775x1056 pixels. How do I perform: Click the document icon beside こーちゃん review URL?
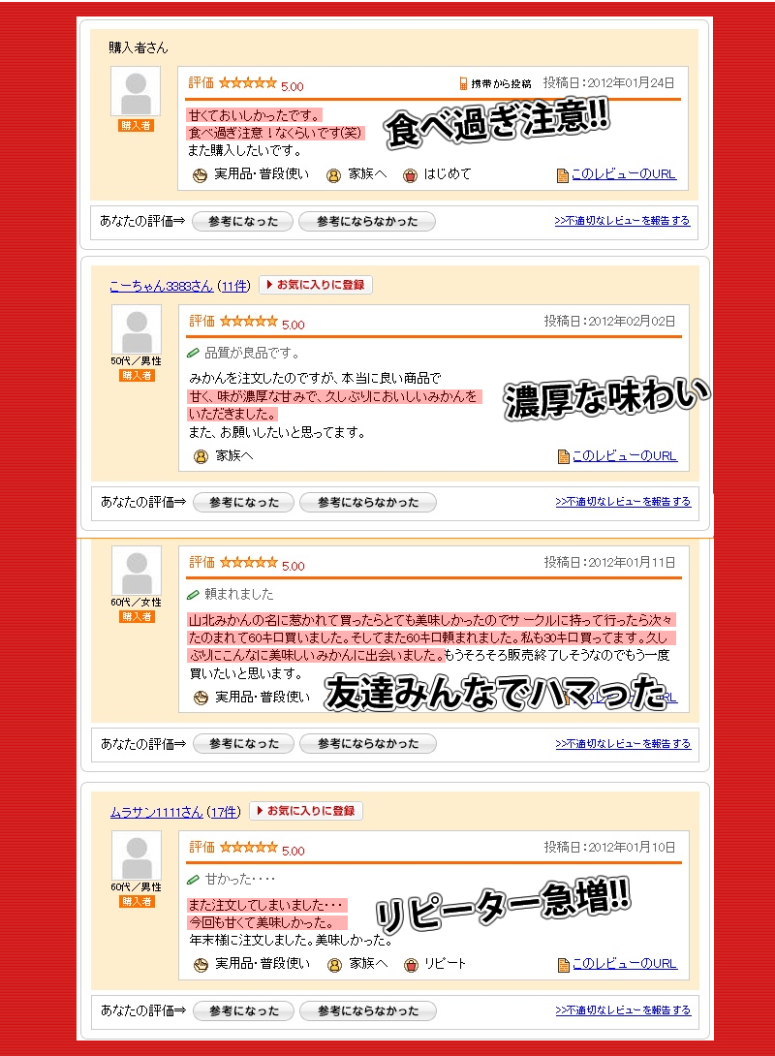point(564,457)
